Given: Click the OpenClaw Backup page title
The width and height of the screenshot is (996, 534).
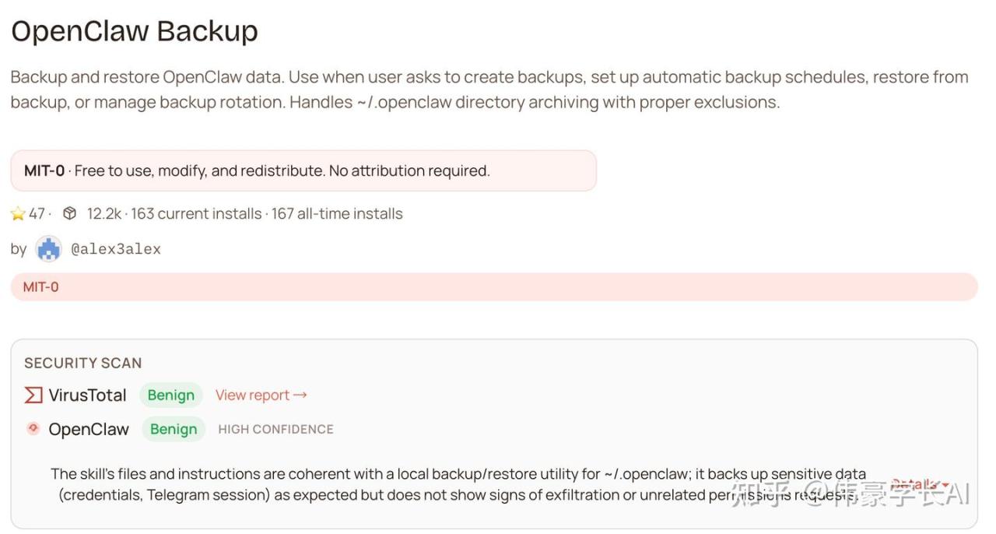Looking at the screenshot, I should click(135, 31).
